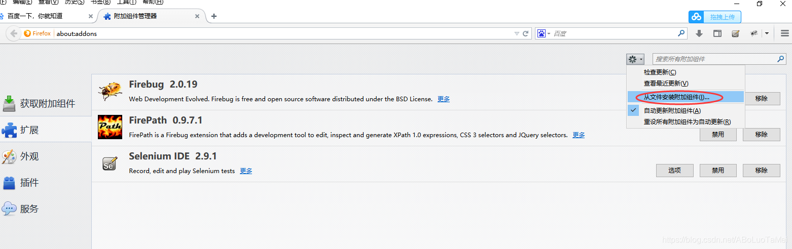Open the 工具(T) menu

coord(126,2)
